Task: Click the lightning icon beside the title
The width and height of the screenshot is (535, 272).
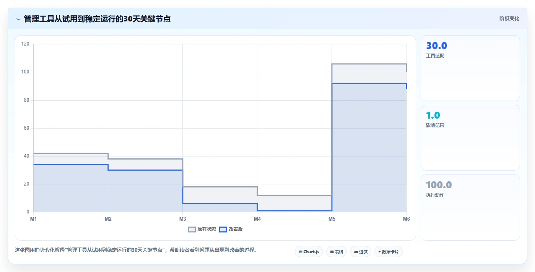Action: (18, 19)
